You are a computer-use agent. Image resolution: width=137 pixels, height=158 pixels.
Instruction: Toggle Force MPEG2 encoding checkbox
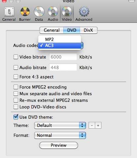pyautogui.click(x=16, y=87)
